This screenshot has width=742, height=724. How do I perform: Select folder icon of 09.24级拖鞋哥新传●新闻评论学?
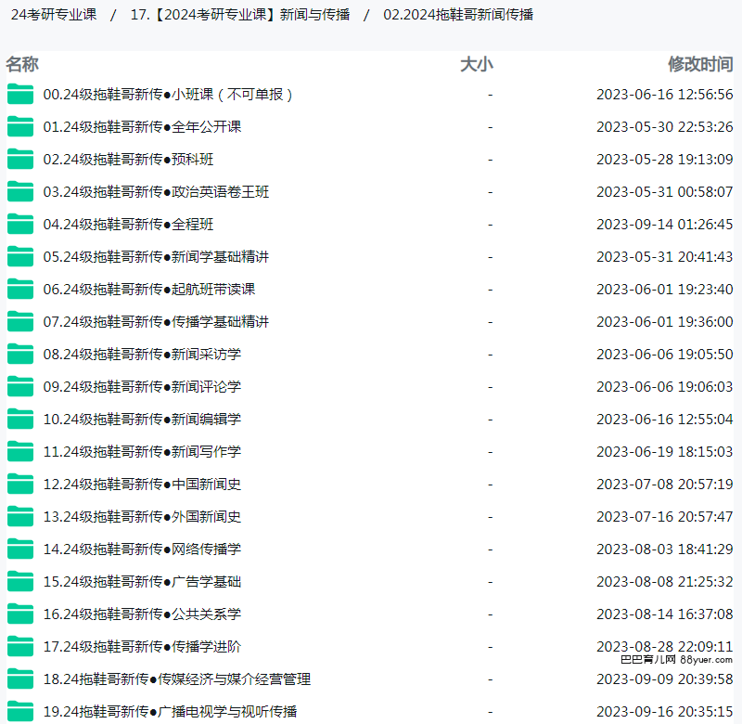pos(20,386)
